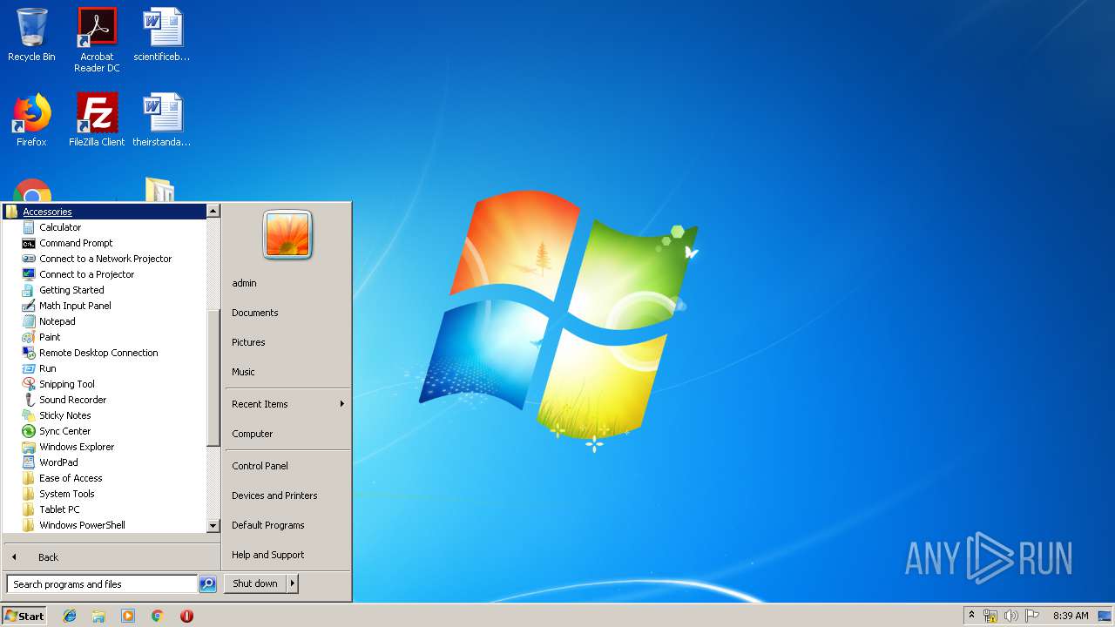Click the Start button on taskbar
This screenshot has width=1115, height=627.
tap(24, 616)
